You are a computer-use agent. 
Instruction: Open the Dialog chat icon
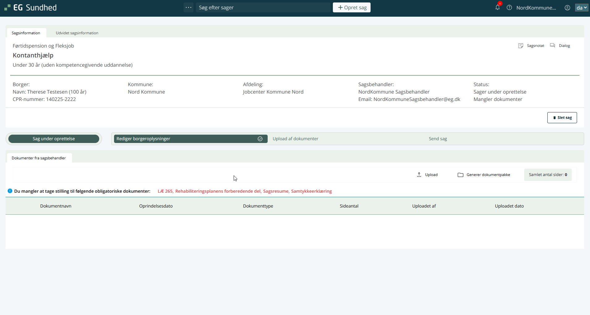(553, 46)
